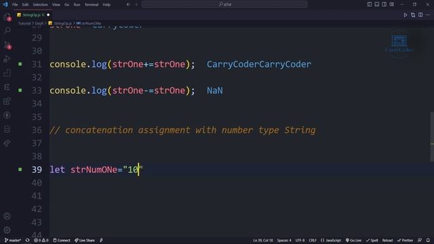This screenshot has height=244, width=434.
Task: Click Prettier formatter status item
Action: pos(405,240)
